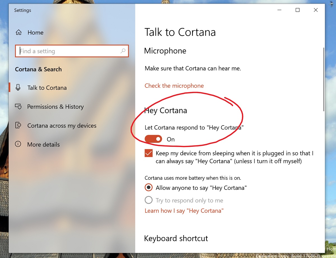Screen dimensions: 336x258
Task: Maximize the Settings window
Action: point(298,10)
